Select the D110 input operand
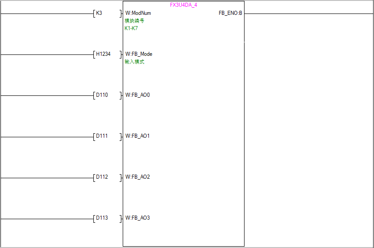Screen dimensions: 374x248 click(x=102, y=95)
